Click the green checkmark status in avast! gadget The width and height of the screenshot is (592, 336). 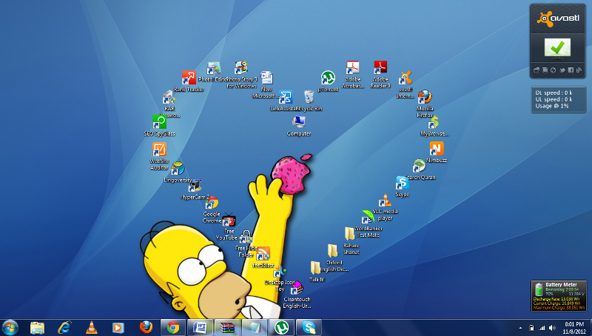[x=557, y=47]
